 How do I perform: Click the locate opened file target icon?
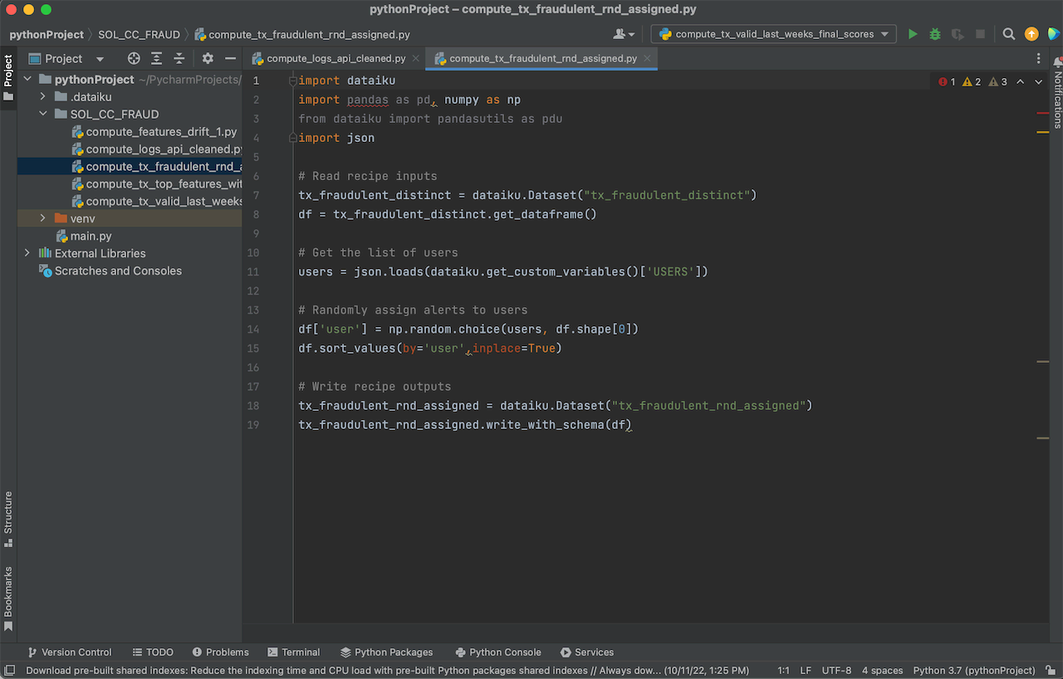(x=134, y=59)
